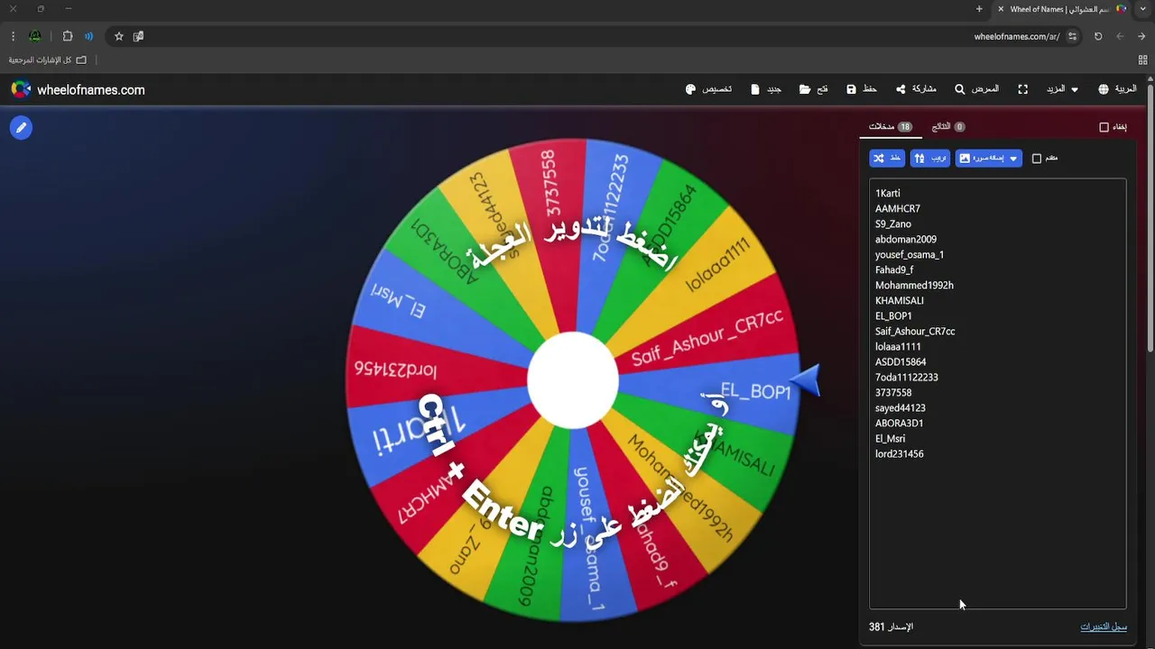This screenshot has width=1155, height=649.
Task: Click the entry lord231456 in the list
Action: (900, 453)
